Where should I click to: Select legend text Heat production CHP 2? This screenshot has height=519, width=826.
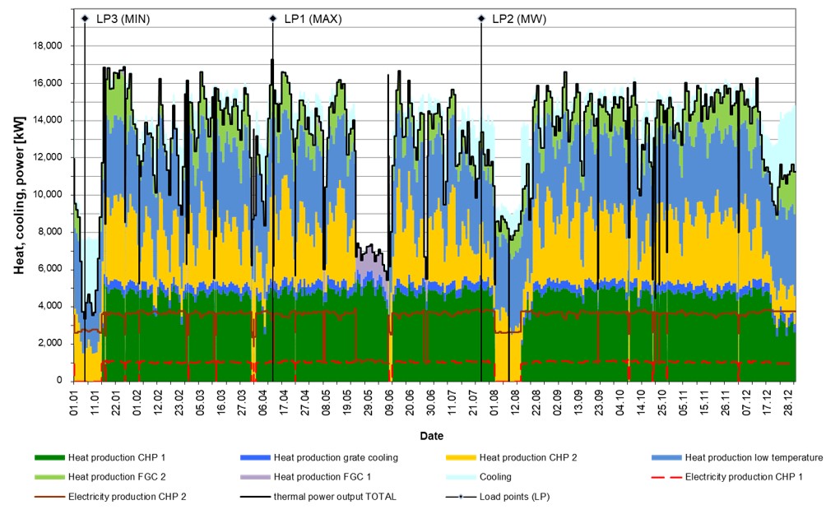coord(528,458)
